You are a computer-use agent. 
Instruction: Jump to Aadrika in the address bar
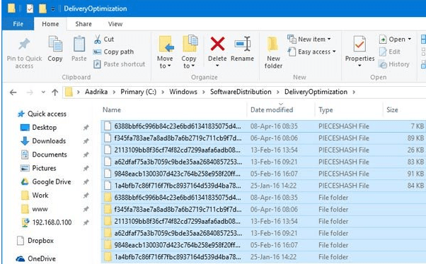coord(96,92)
